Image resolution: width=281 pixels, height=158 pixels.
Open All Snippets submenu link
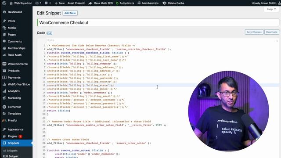(10, 151)
